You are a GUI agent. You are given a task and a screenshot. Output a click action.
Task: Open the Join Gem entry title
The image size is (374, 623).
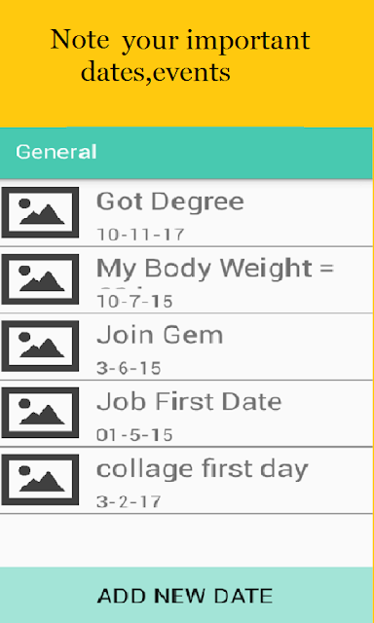pyautogui.click(x=160, y=335)
